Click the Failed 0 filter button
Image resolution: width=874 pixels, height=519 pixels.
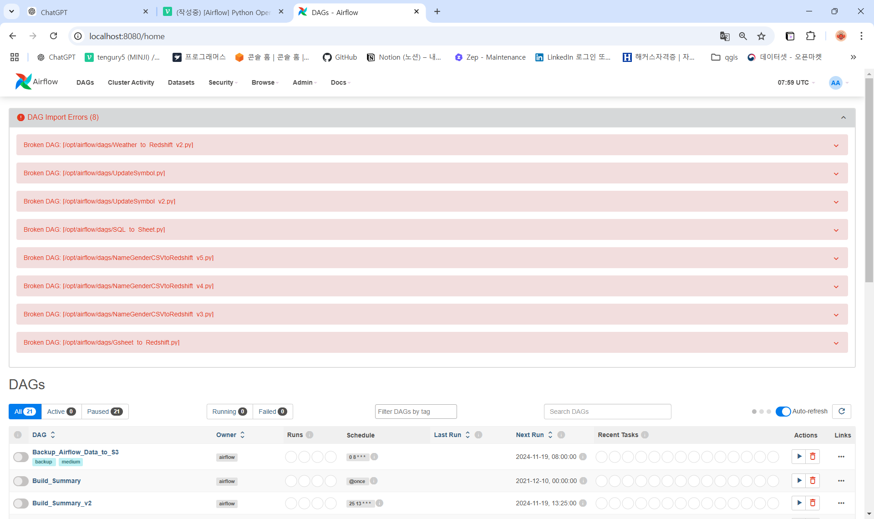pos(272,412)
